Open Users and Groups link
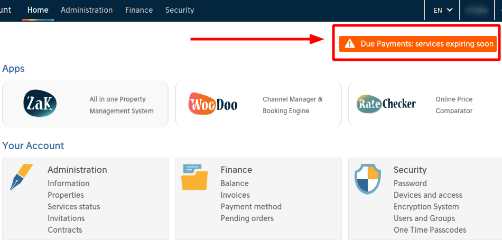Viewport: 502px width, 248px height. point(424,218)
